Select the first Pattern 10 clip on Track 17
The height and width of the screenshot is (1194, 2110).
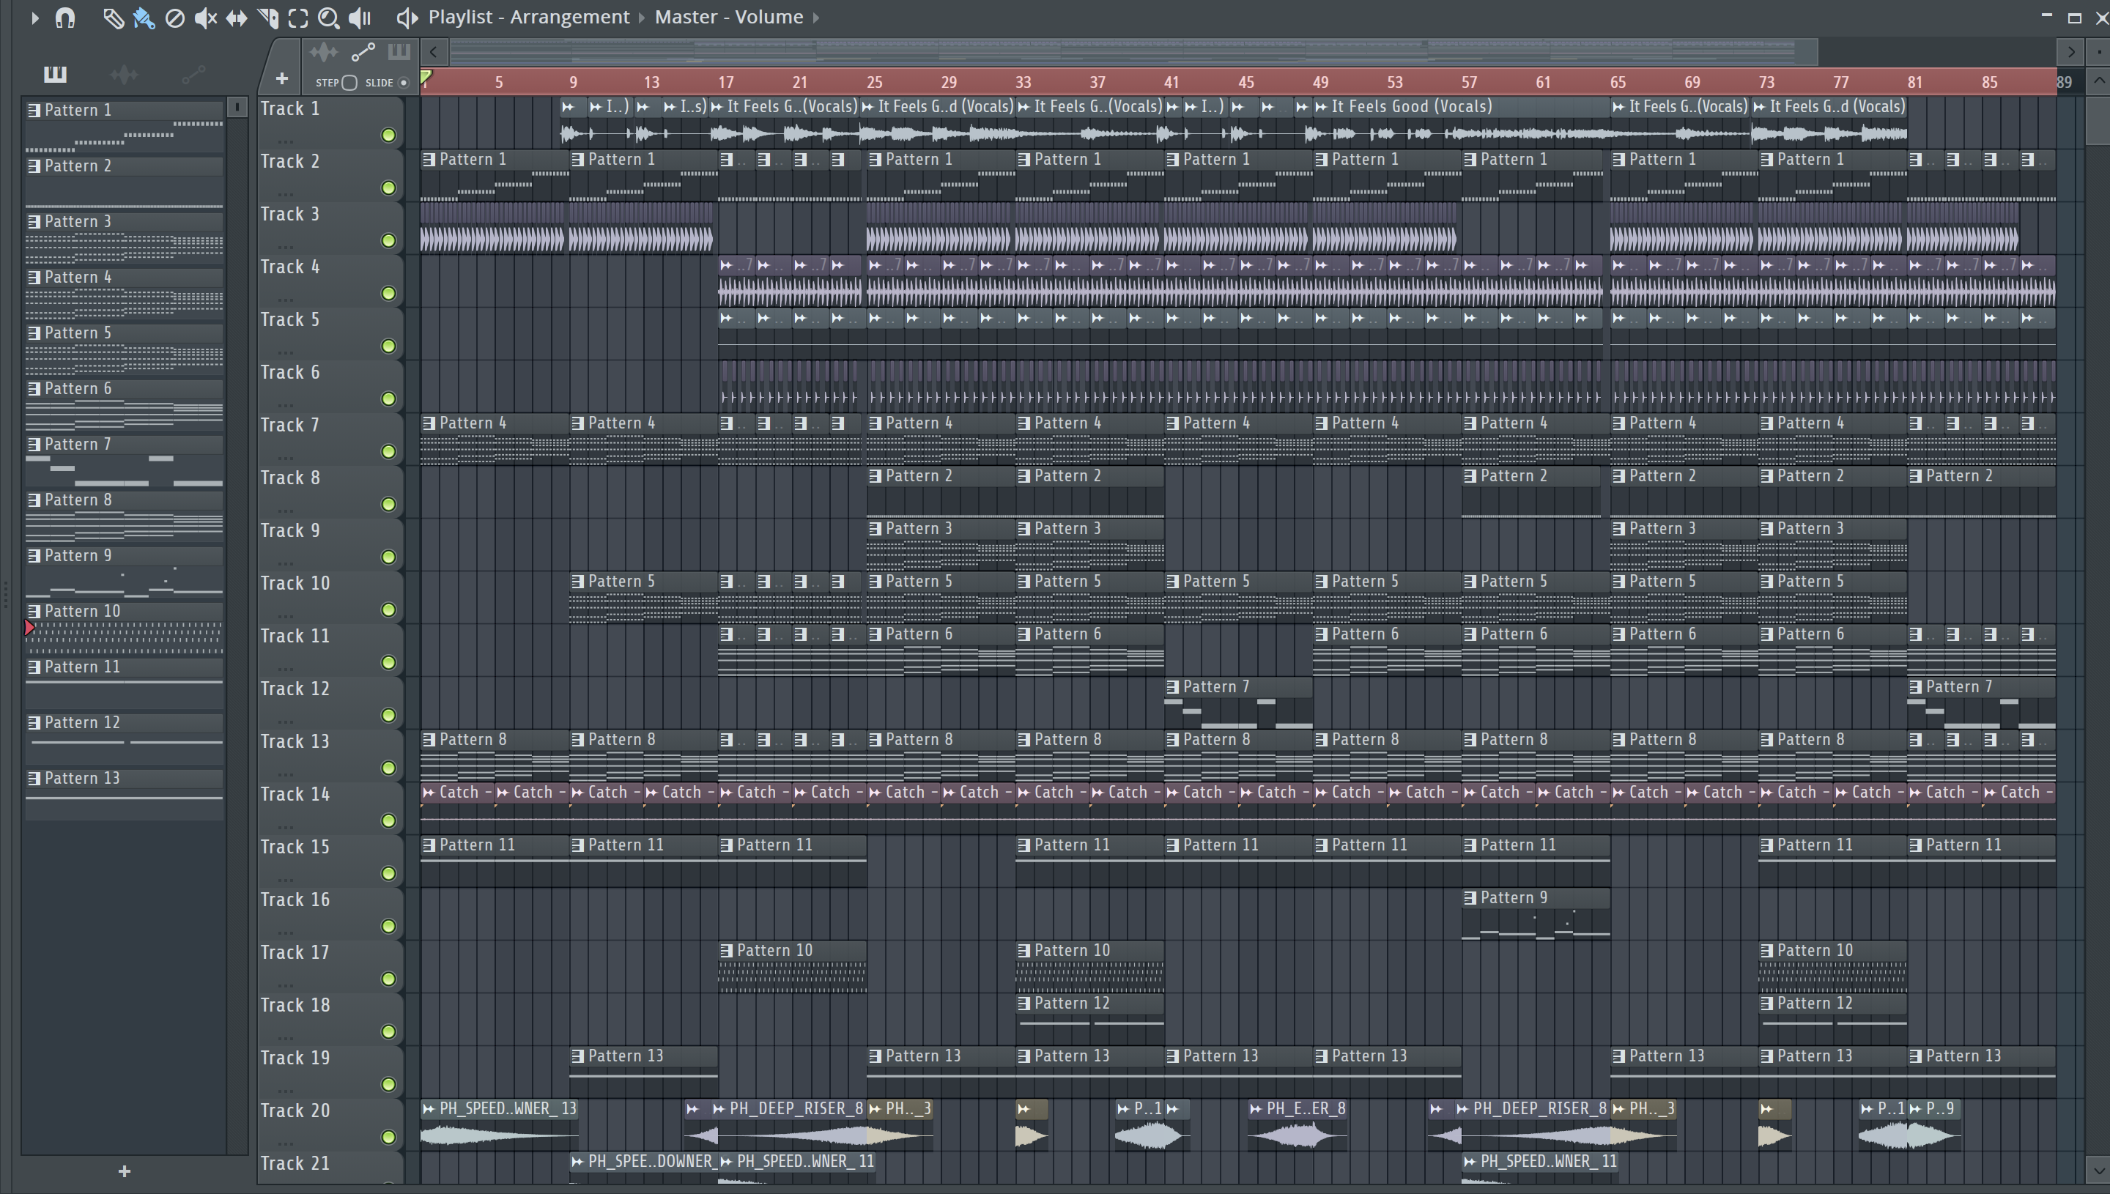pyautogui.click(x=792, y=967)
